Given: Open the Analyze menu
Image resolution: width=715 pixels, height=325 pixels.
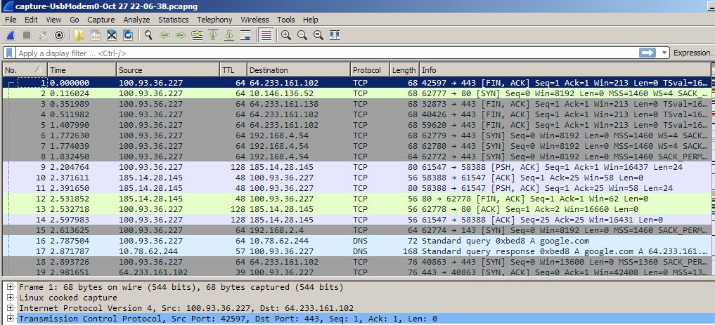Looking at the screenshot, I should click(x=136, y=20).
